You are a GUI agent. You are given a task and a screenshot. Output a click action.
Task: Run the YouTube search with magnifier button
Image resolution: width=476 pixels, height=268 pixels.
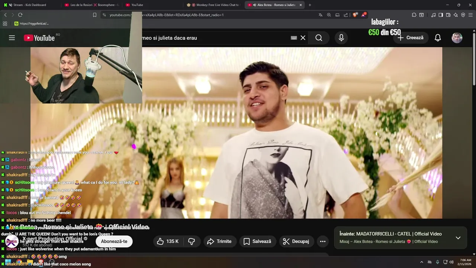(x=319, y=38)
